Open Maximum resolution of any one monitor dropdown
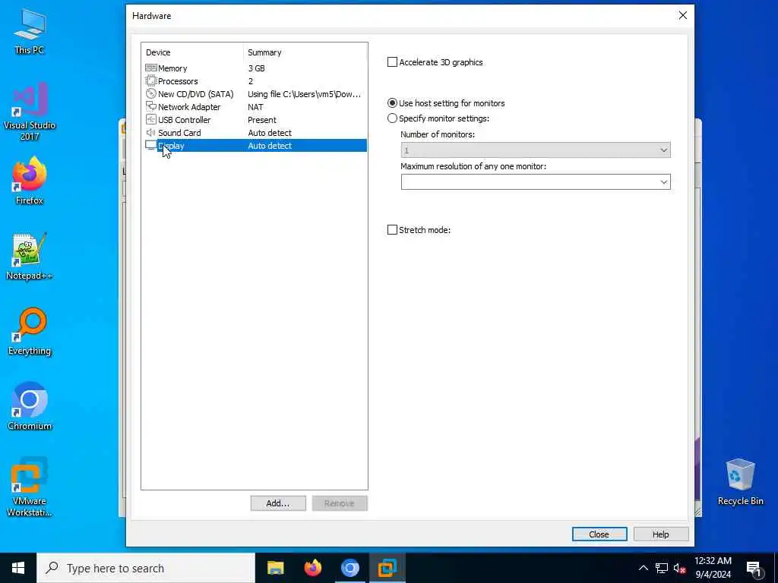778x583 pixels. (536, 182)
